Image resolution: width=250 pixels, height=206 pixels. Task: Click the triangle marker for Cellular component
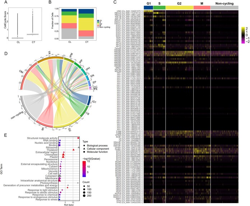tap(84, 149)
